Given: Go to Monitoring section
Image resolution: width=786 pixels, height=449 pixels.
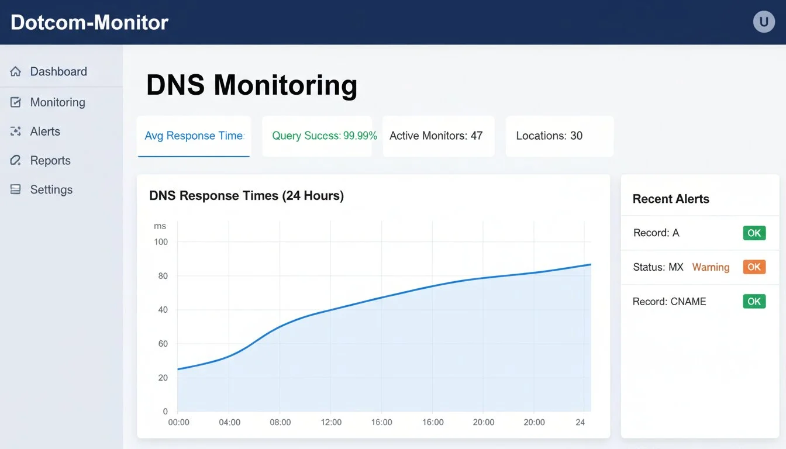Looking at the screenshot, I should point(57,102).
